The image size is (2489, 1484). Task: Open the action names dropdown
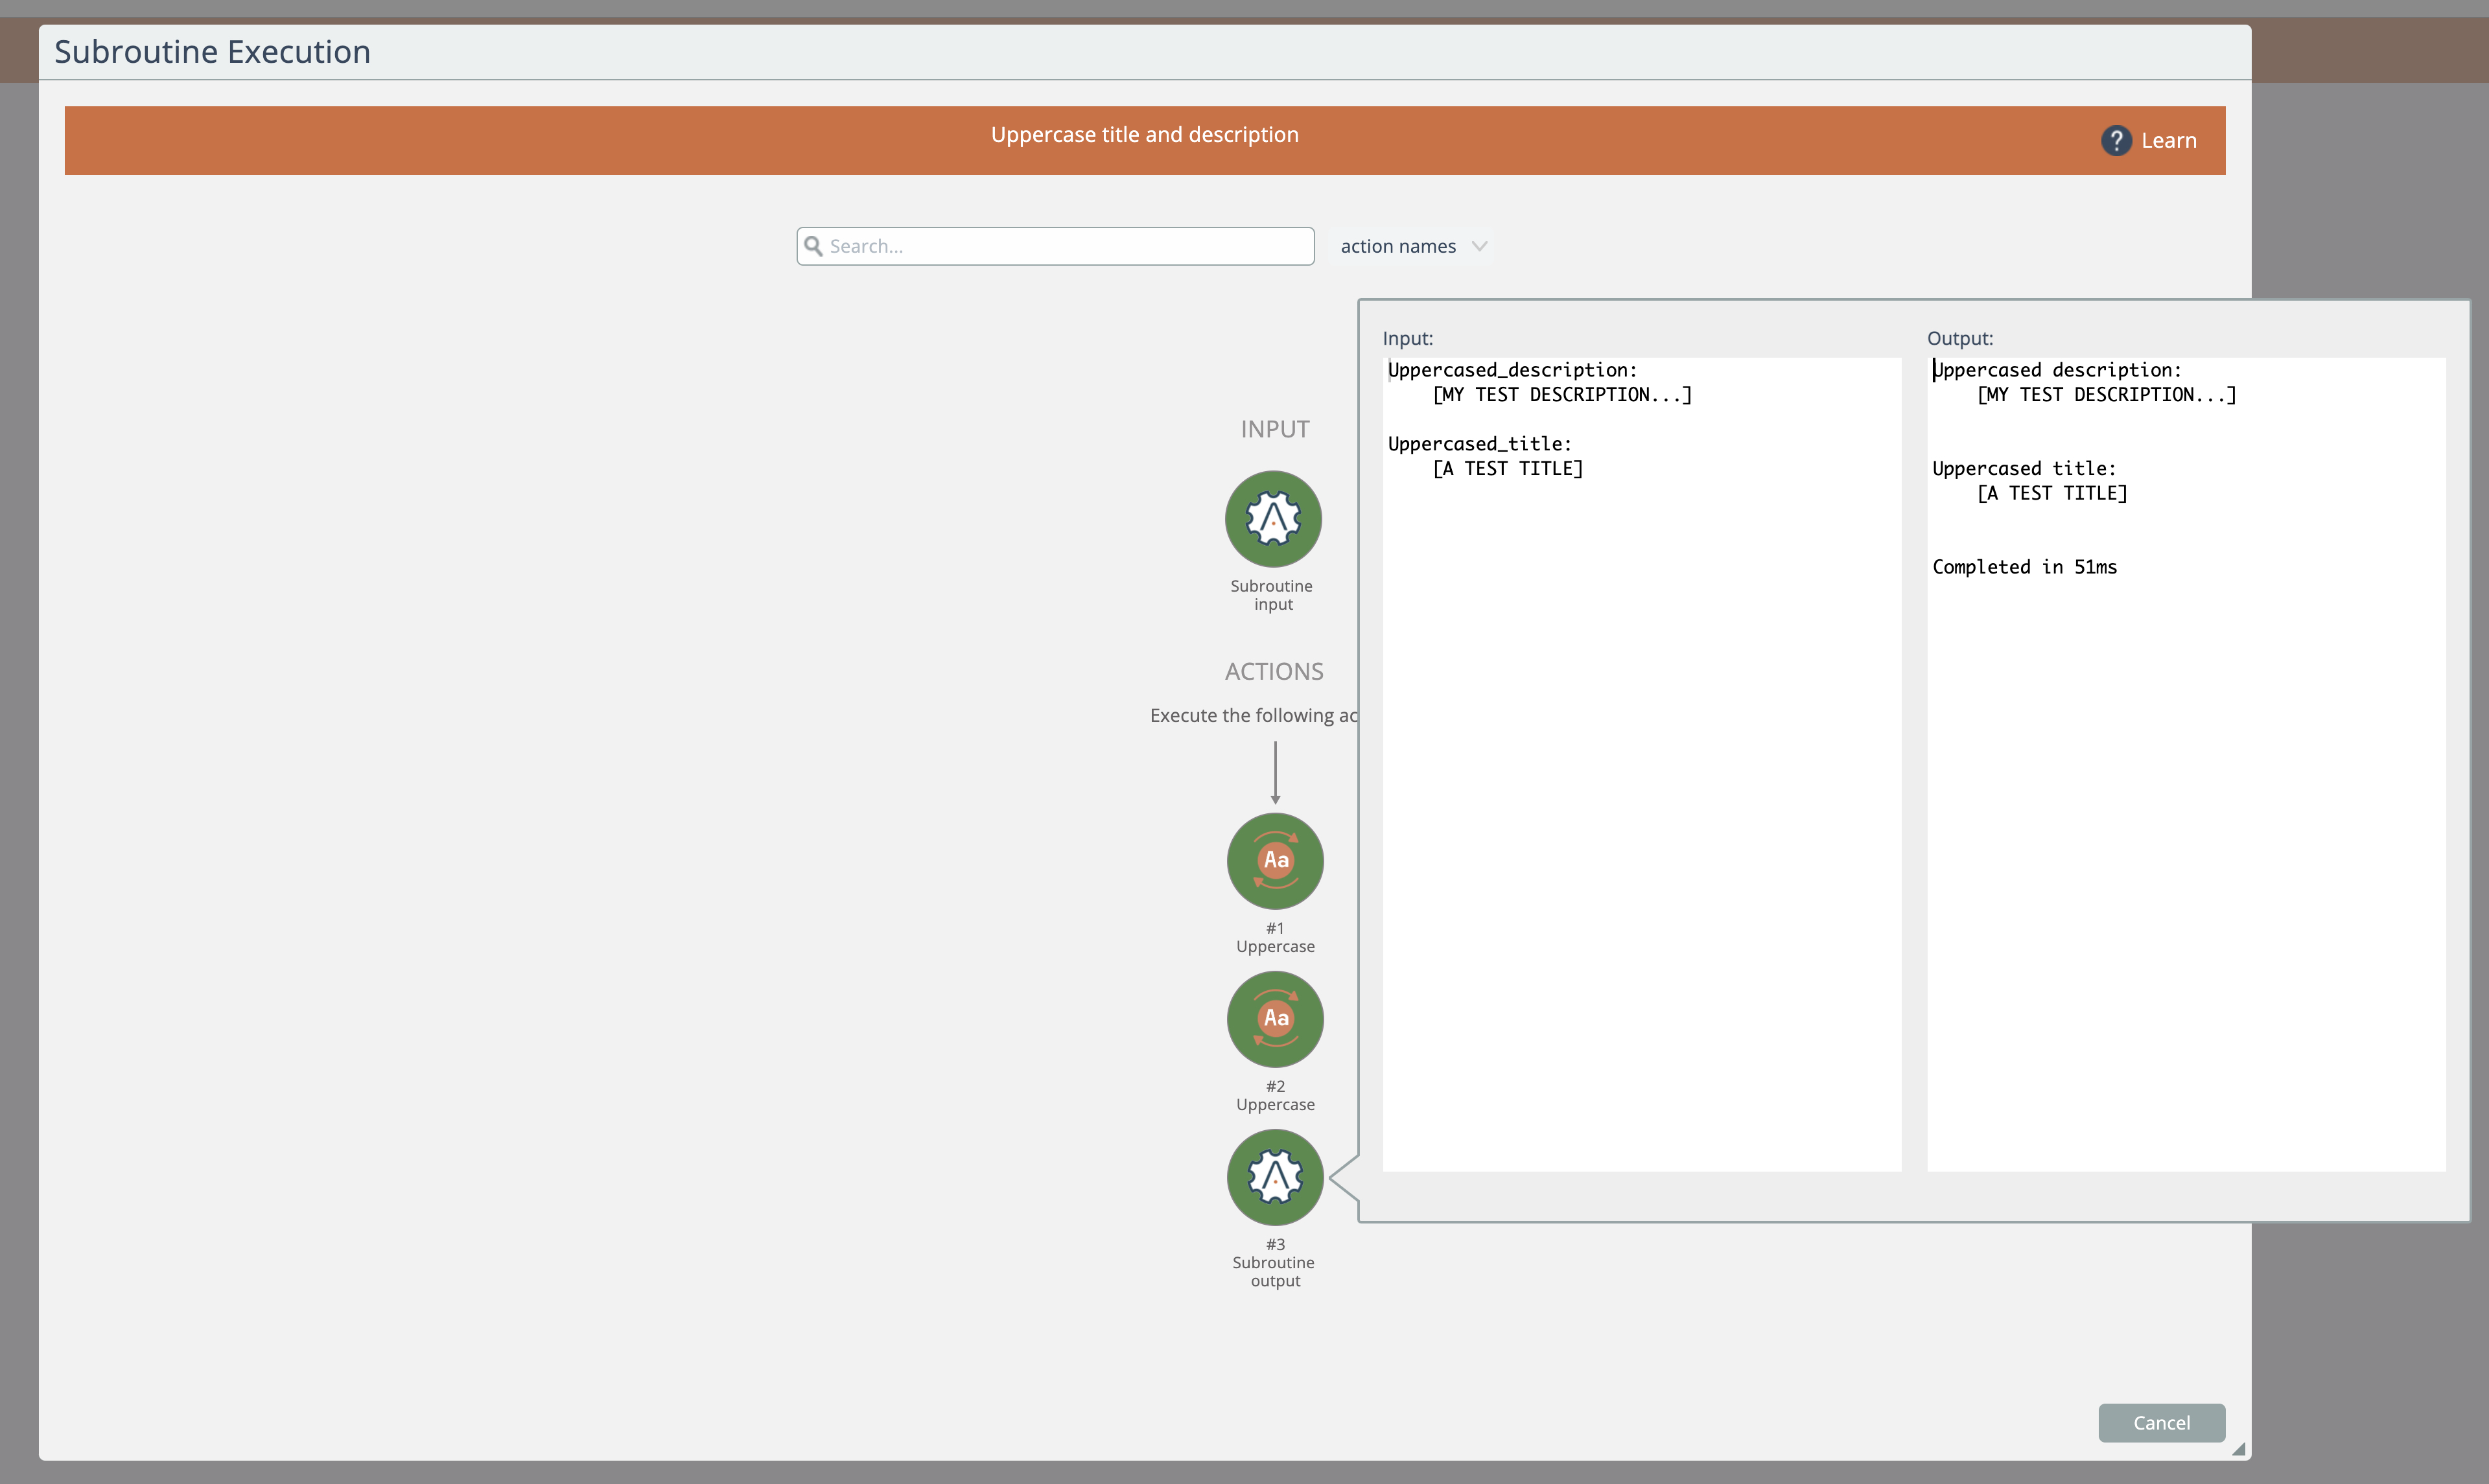pos(1398,246)
